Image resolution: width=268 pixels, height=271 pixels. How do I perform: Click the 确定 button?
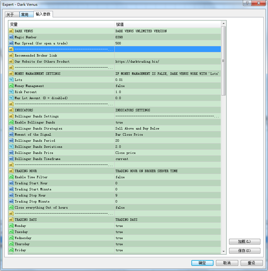tap(202, 263)
